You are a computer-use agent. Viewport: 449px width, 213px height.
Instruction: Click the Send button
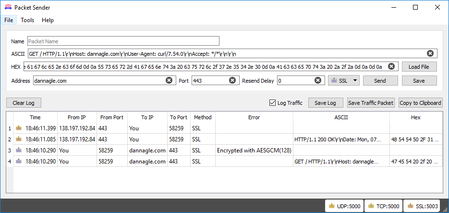(380, 81)
